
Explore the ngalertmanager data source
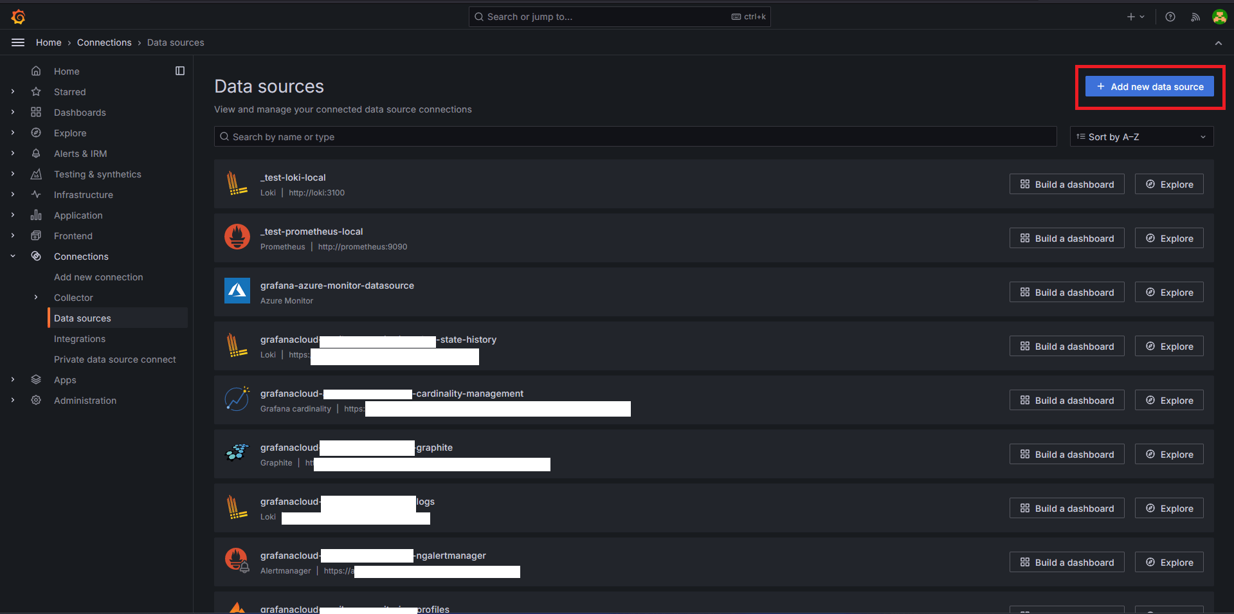1169,562
